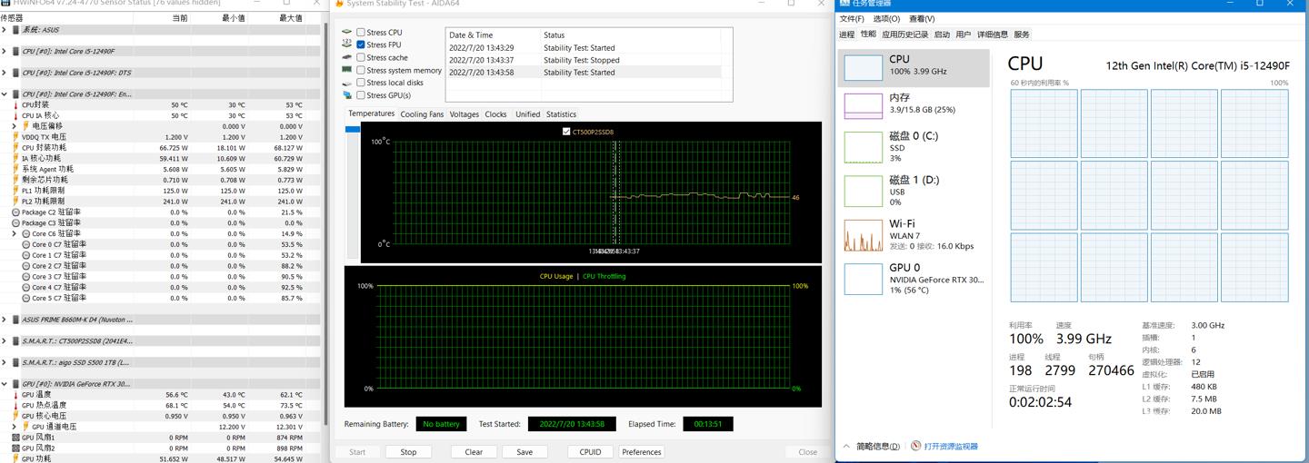Click the thermometer icon beside CPU封装
This screenshot has width=1309, height=463.
[x=15, y=105]
